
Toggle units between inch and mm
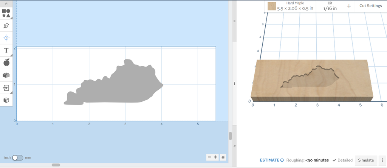click(17, 157)
